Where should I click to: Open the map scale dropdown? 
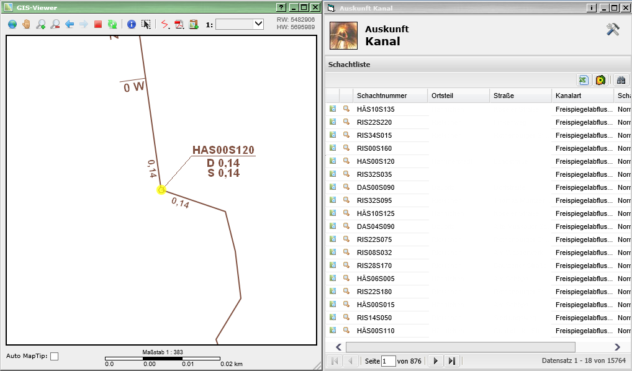click(258, 24)
